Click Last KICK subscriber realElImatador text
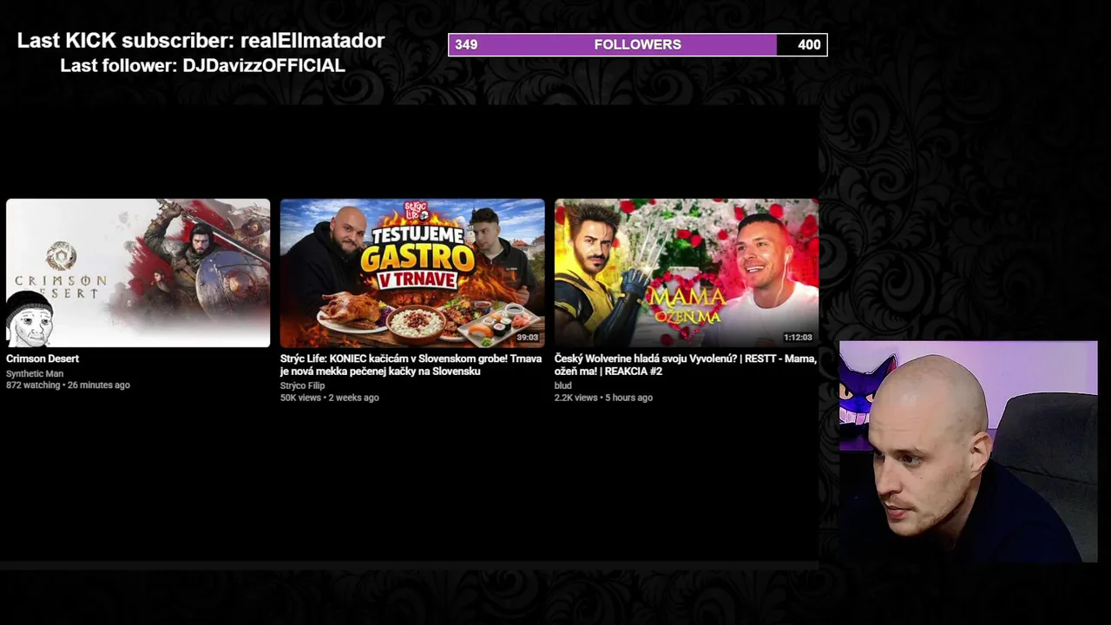The width and height of the screenshot is (1111, 625). point(201,41)
